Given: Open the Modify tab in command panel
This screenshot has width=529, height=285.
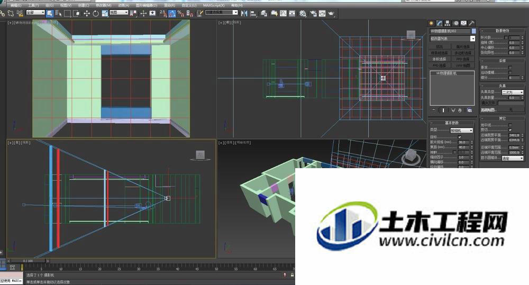Looking at the screenshot, I should [439, 23].
